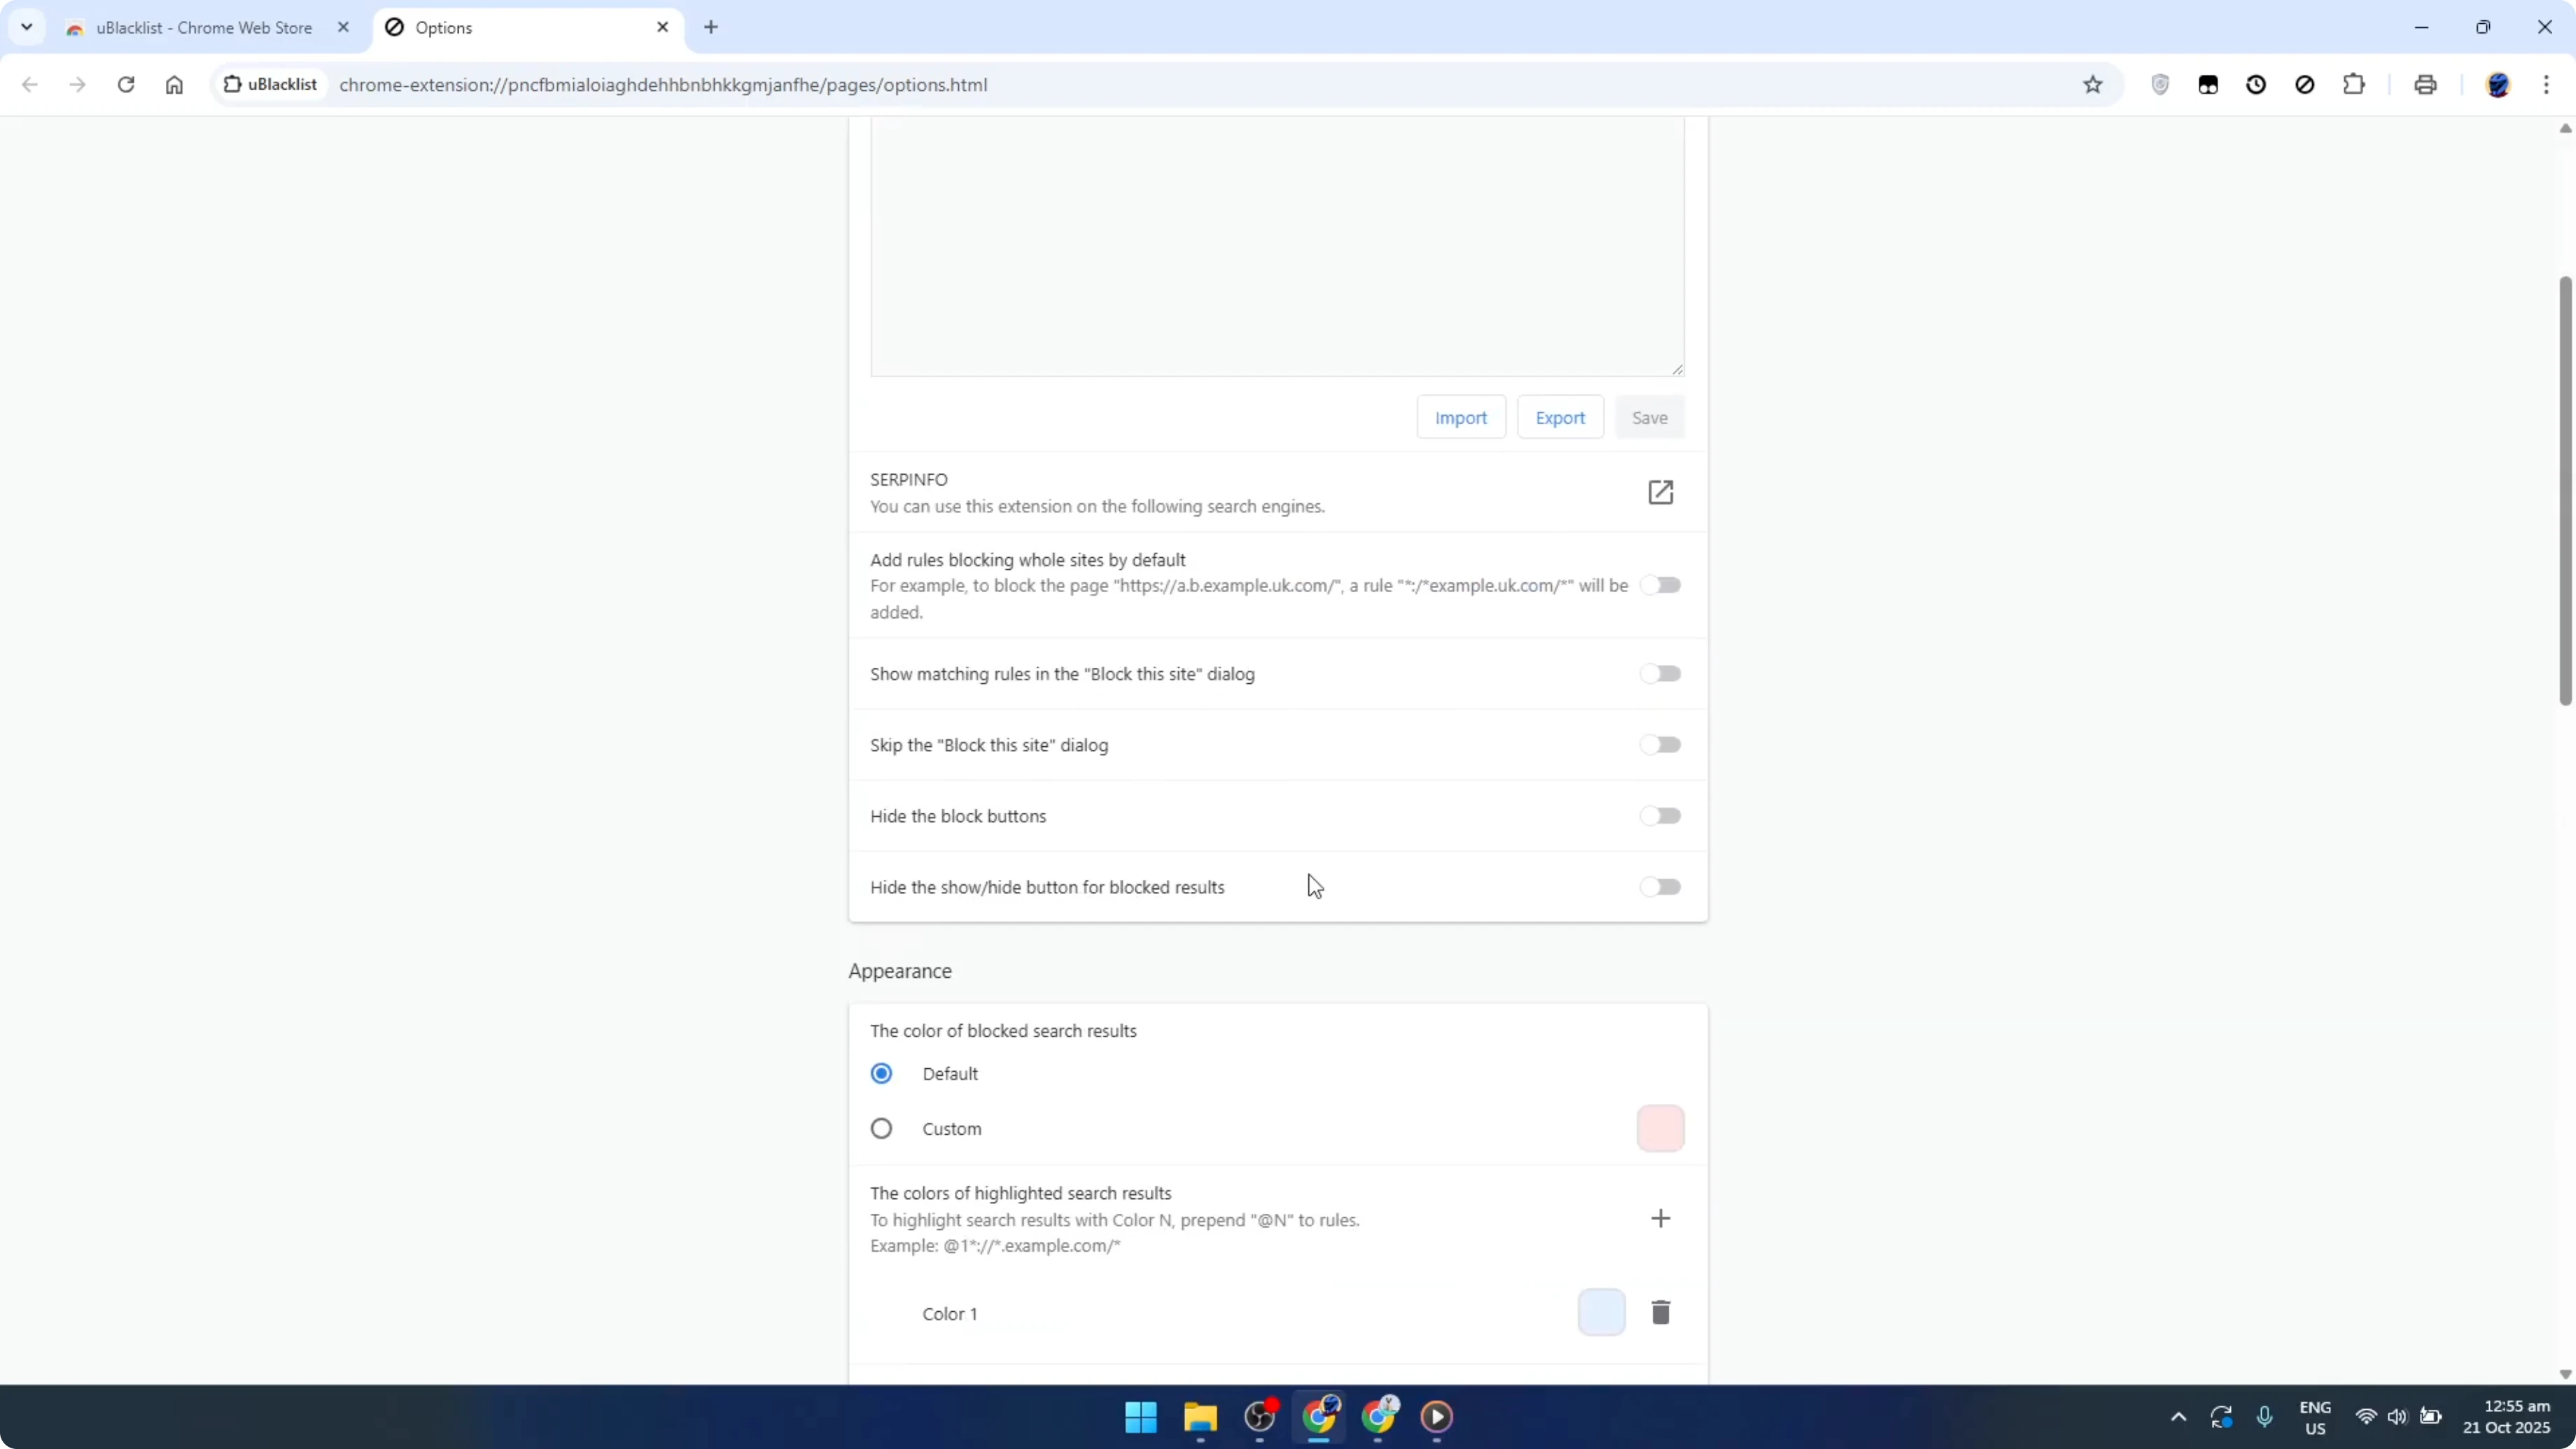Screen dimensions: 2576x1449
Task: Delete Color 1 with the trash icon
Action: tap(1661, 1312)
